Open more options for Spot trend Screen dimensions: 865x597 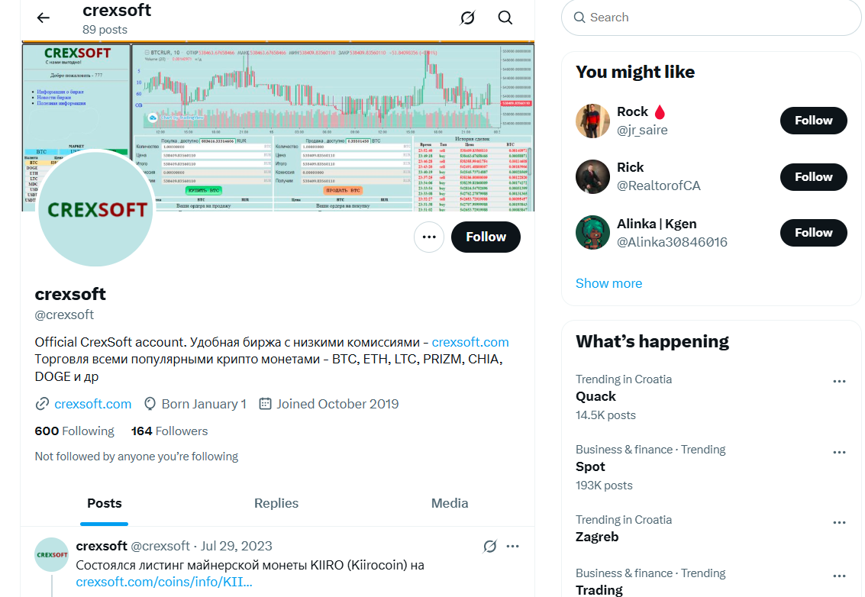pos(839,452)
